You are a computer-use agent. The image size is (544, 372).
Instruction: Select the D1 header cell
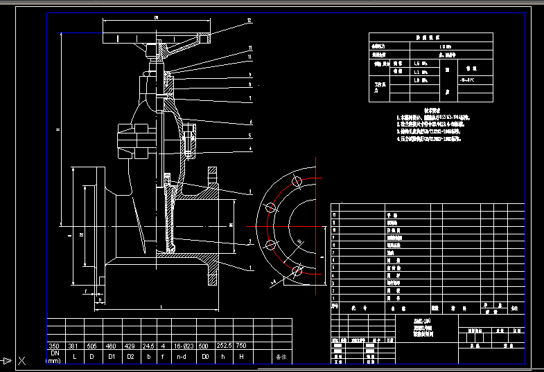click(x=109, y=357)
